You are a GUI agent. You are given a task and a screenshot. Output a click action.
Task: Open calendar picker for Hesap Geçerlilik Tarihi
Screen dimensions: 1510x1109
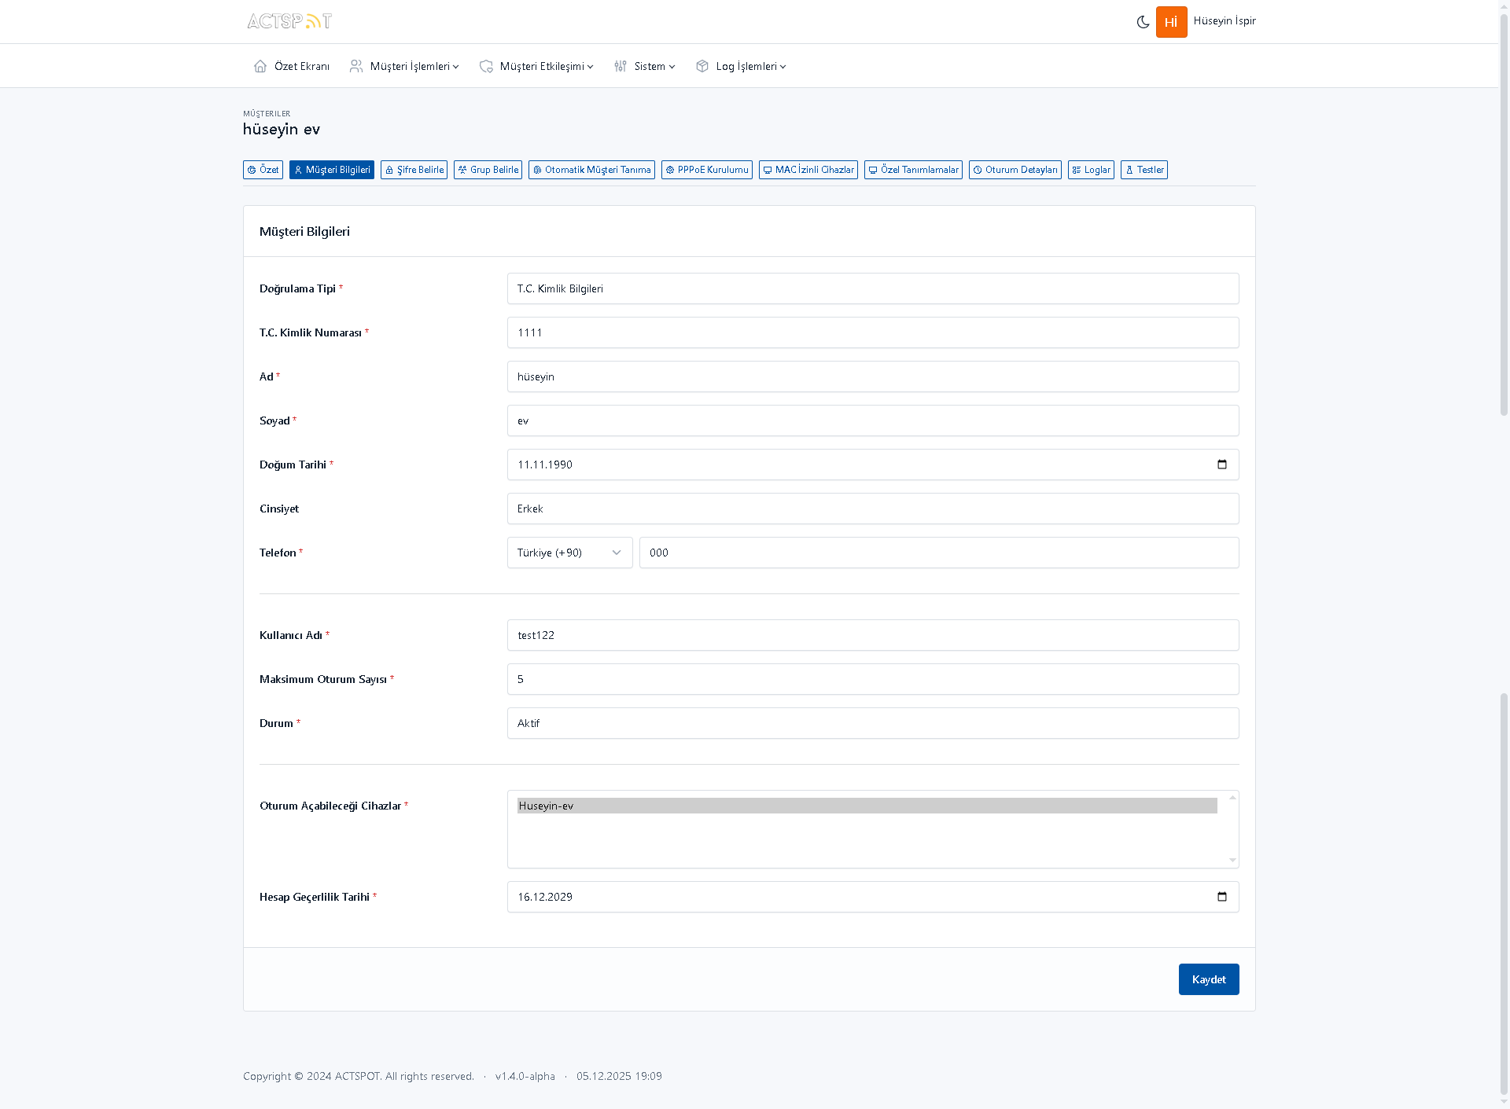[1221, 897]
